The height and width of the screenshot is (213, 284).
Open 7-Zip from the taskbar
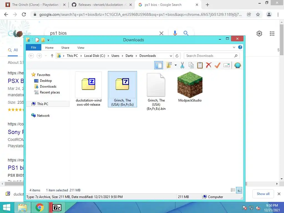click(x=57, y=207)
